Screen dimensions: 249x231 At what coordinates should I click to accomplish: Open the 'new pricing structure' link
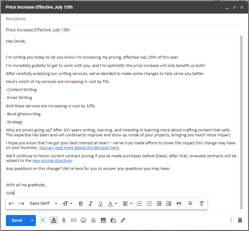(52, 161)
